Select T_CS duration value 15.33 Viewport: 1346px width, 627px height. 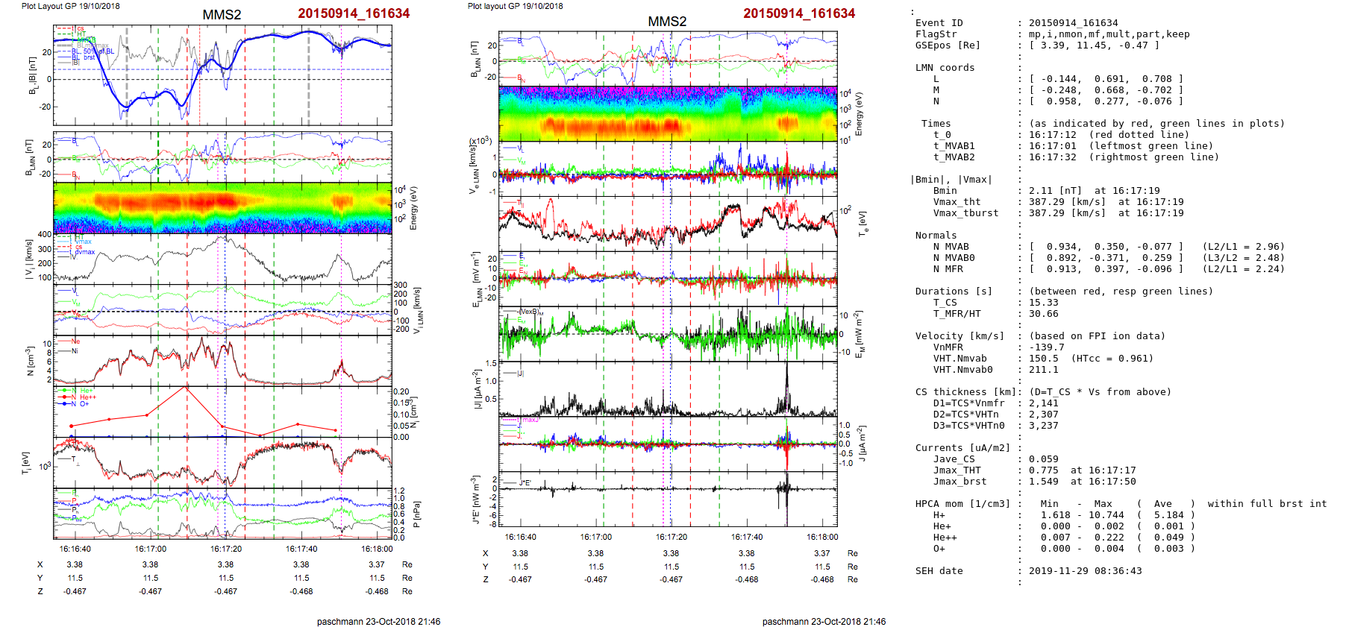click(1044, 303)
